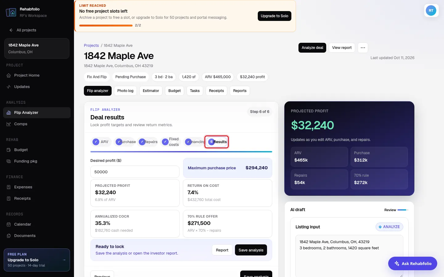Screen dimensions: 444x277
Task: Click the Upgrade to Solo banner button
Action: pos(274,16)
